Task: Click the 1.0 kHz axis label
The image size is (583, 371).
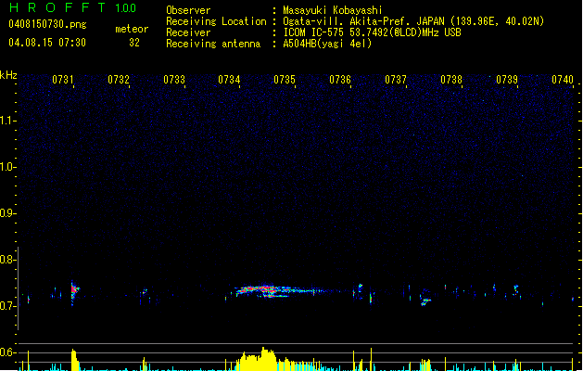Action: pyautogui.click(x=7, y=167)
